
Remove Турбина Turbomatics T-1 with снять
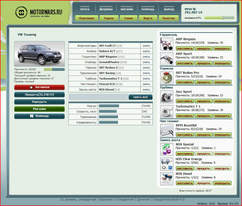(x=146, y=78)
